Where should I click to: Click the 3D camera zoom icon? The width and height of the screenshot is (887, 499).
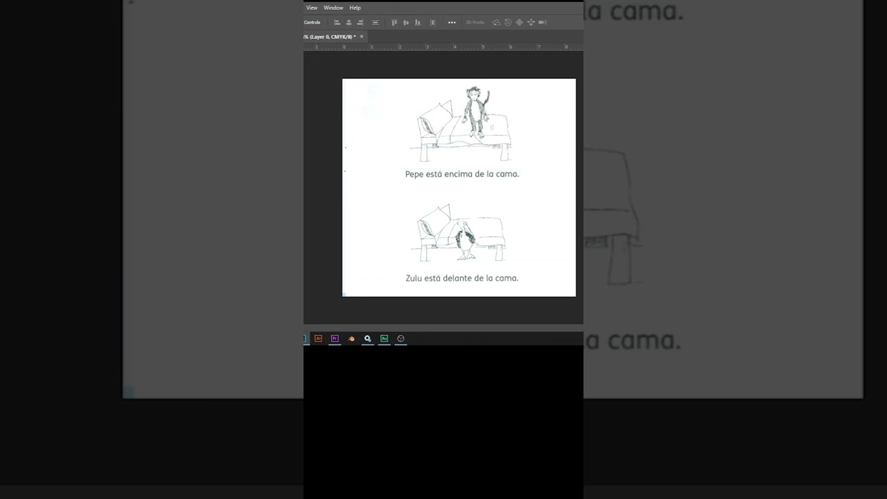pos(543,22)
